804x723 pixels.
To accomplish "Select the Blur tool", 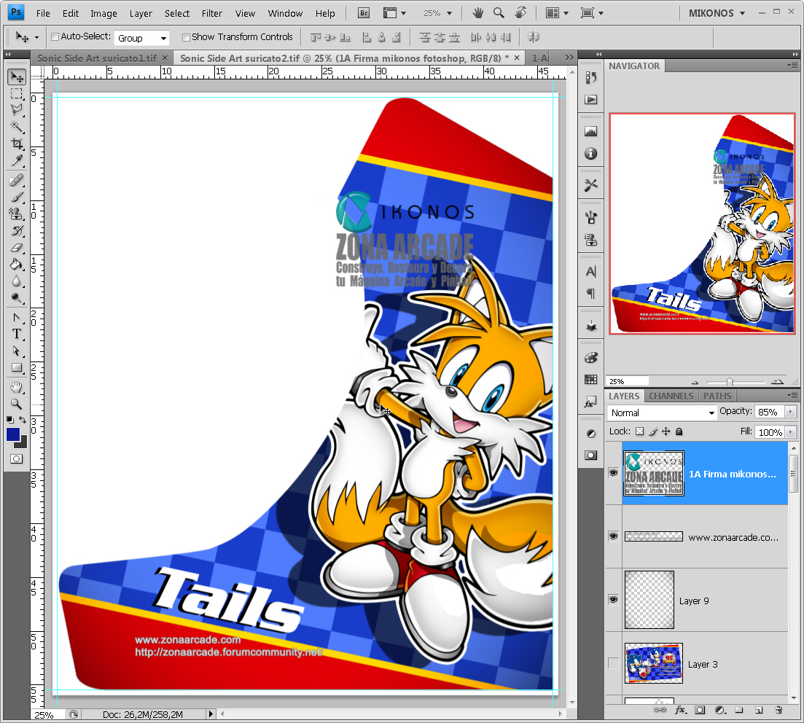I will click(17, 281).
